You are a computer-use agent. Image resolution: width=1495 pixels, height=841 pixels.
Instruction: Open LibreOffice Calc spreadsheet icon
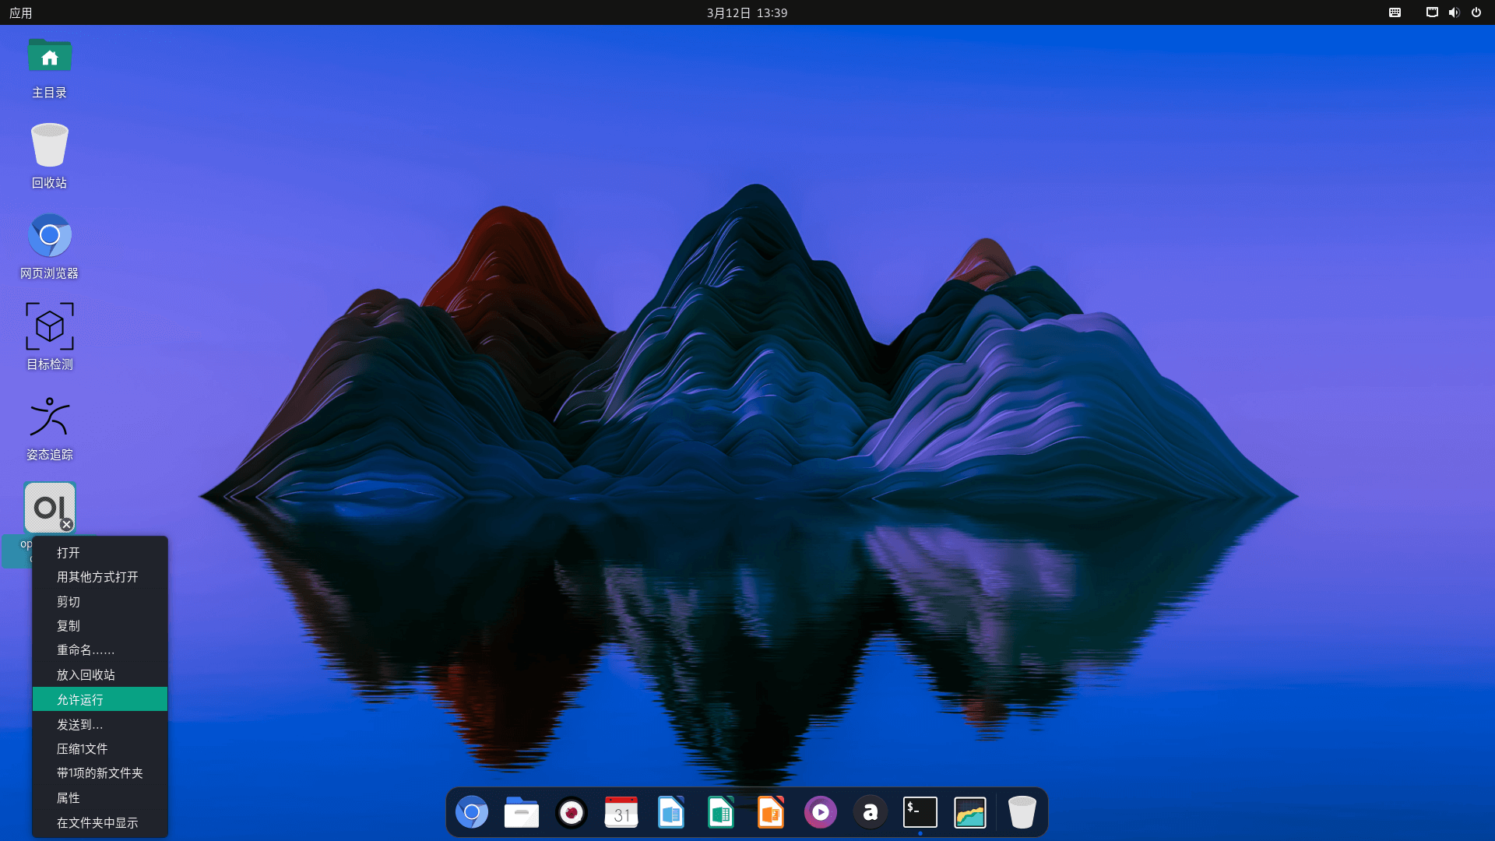click(720, 812)
